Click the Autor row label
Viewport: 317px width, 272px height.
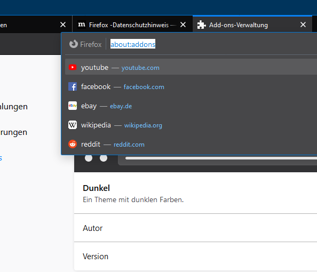tap(93, 228)
